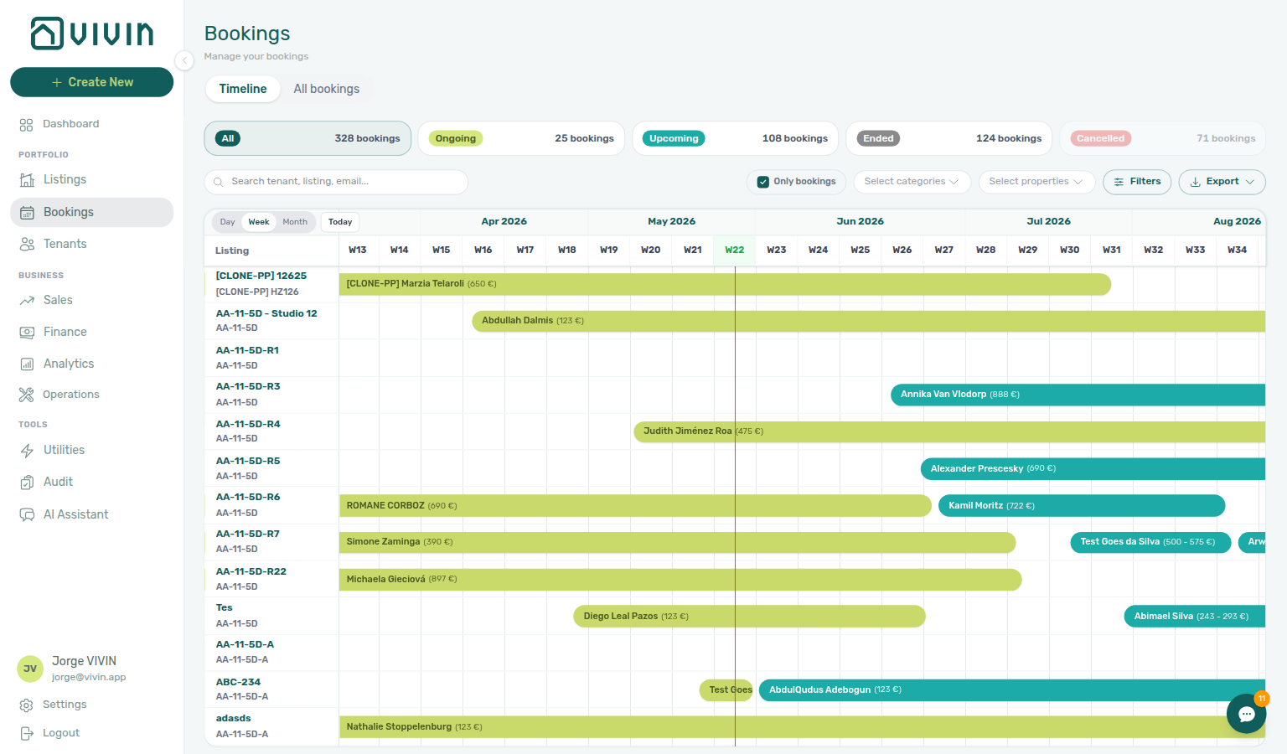Open the AI Assistant chat icon
1287x754 pixels.
pyautogui.click(x=27, y=514)
